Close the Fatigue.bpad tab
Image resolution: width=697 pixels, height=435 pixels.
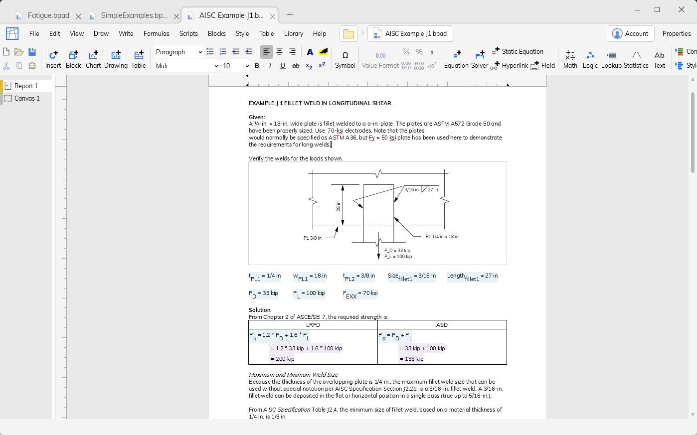78,16
